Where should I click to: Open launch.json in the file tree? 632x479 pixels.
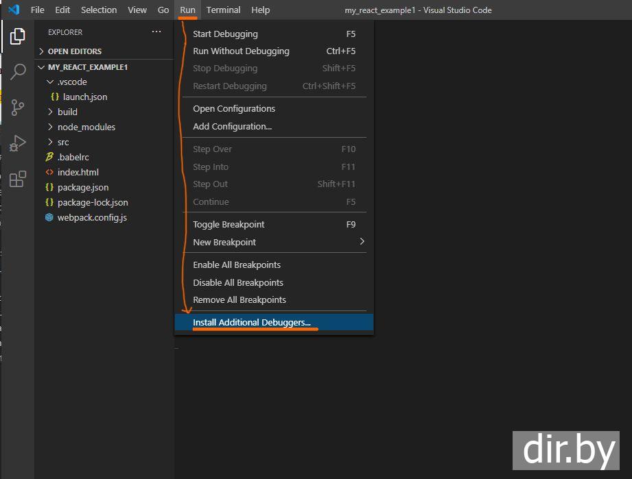(84, 97)
